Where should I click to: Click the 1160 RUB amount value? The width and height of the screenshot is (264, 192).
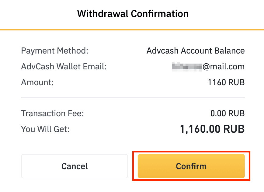pos(226,82)
